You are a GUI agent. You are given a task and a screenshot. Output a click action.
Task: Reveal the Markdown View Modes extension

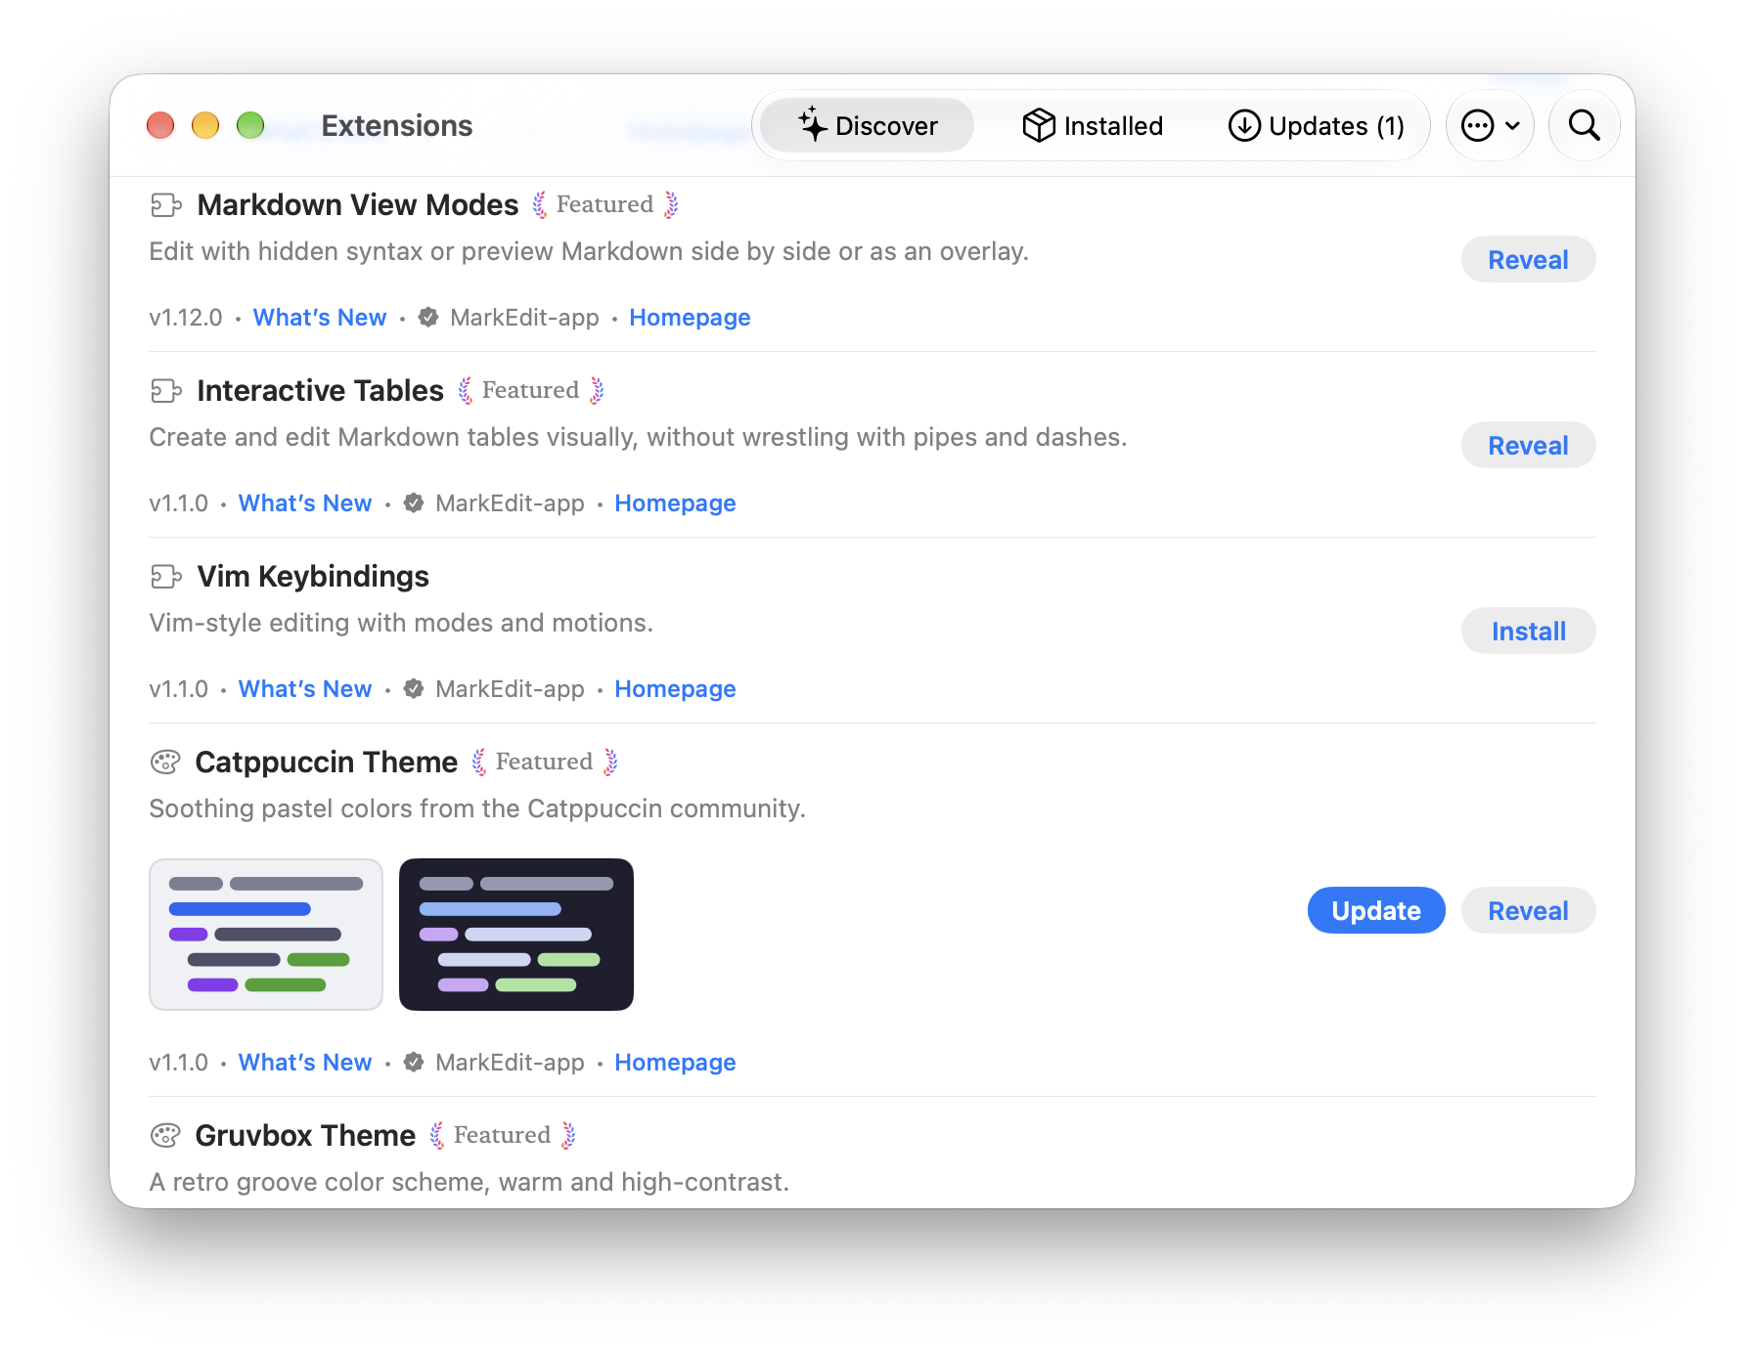click(x=1528, y=259)
